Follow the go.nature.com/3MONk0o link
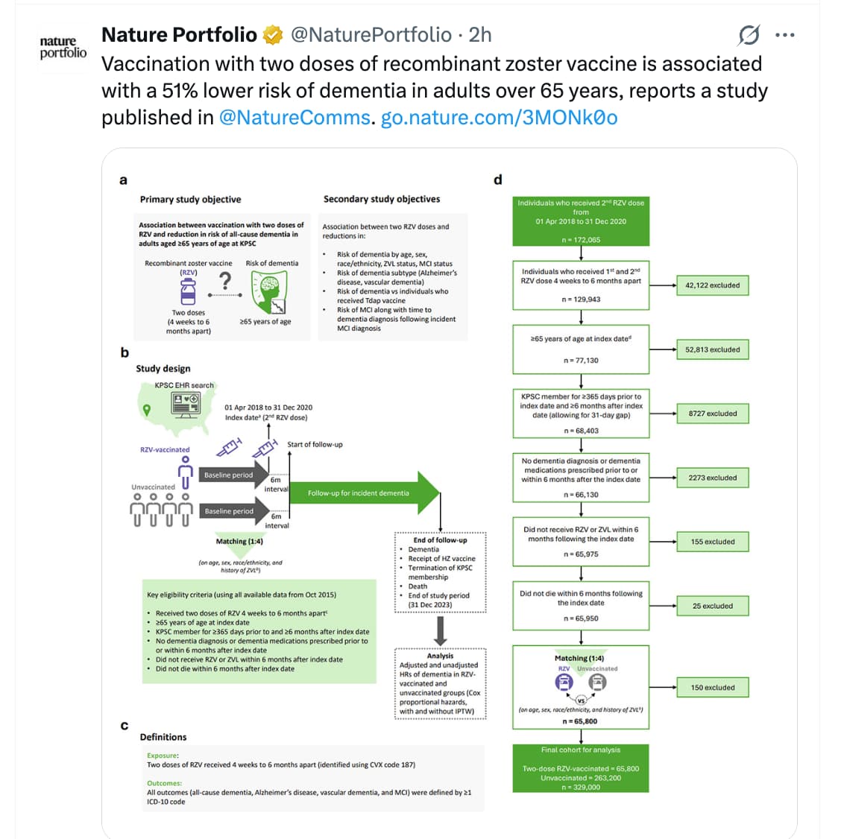Image resolution: width=841 pixels, height=839 pixels. tap(499, 118)
